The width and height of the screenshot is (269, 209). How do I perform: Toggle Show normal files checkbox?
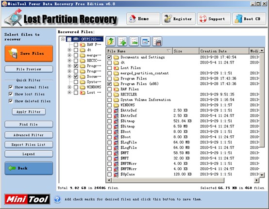[11, 87]
